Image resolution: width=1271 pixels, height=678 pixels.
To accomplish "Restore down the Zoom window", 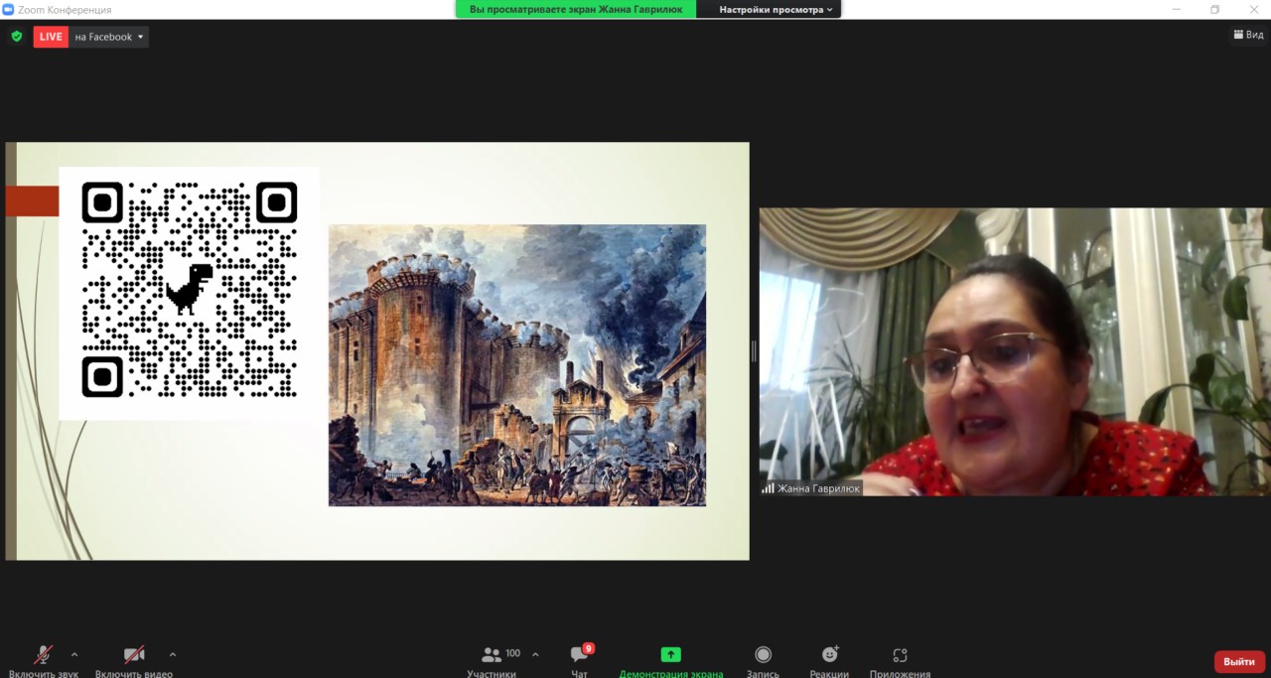I will point(1214,9).
